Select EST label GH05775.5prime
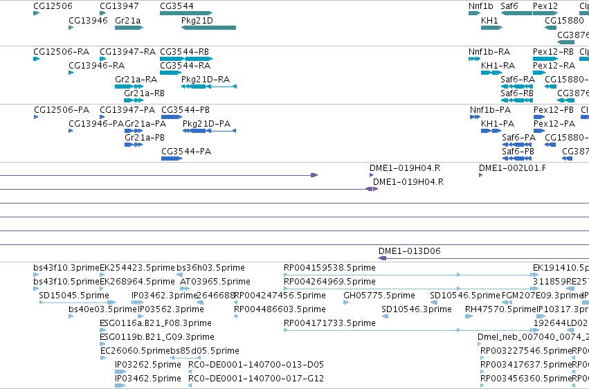Image resolution: width=589 pixels, height=389 pixels. tap(379, 296)
